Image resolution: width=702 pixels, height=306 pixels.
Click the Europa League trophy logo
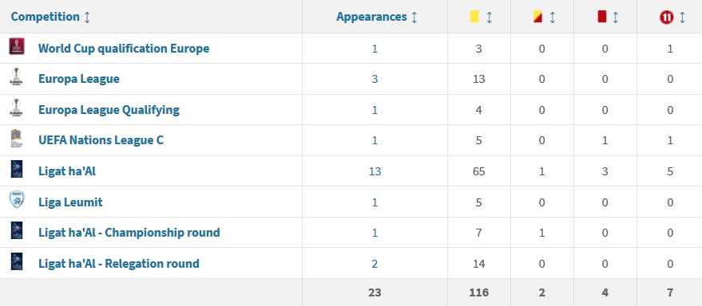point(17,76)
